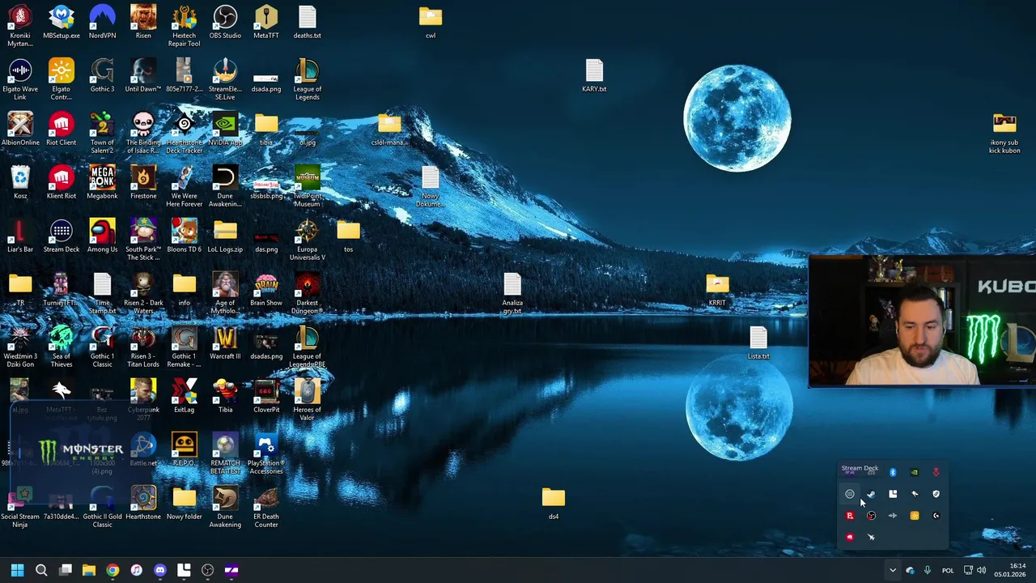The image size is (1036, 583).
Task: Click the orange square tray overflow icon
Action: [x=915, y=516]
